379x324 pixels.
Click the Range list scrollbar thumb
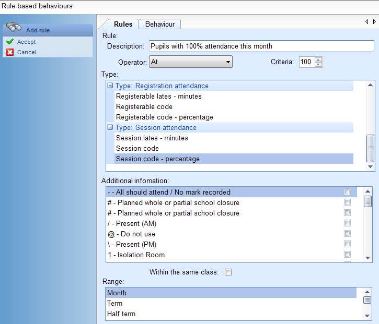pos(367,300)
